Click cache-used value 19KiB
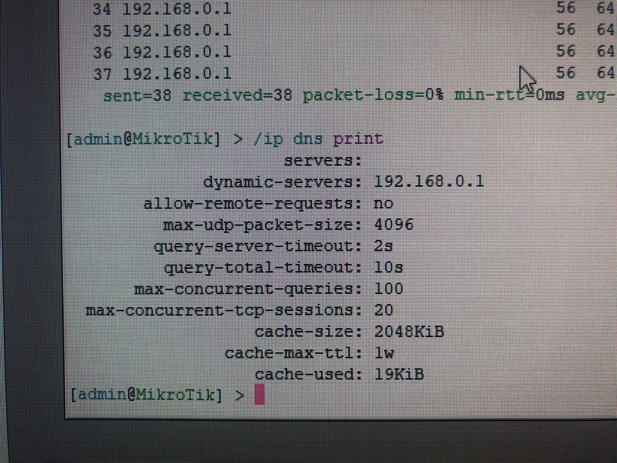This screenshot has height=463, width=617. [x=399, y=374]
